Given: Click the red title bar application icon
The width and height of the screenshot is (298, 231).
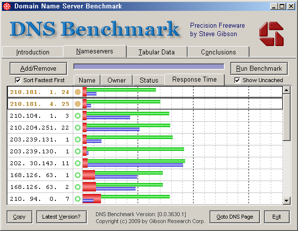Looking at the screenshot, I should click(7, 6).
